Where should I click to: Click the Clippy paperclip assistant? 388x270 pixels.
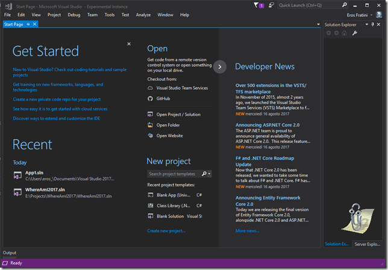(357, 219)
